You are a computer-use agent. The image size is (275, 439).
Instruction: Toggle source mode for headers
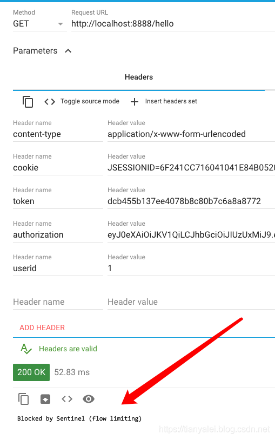click(82, 101)
